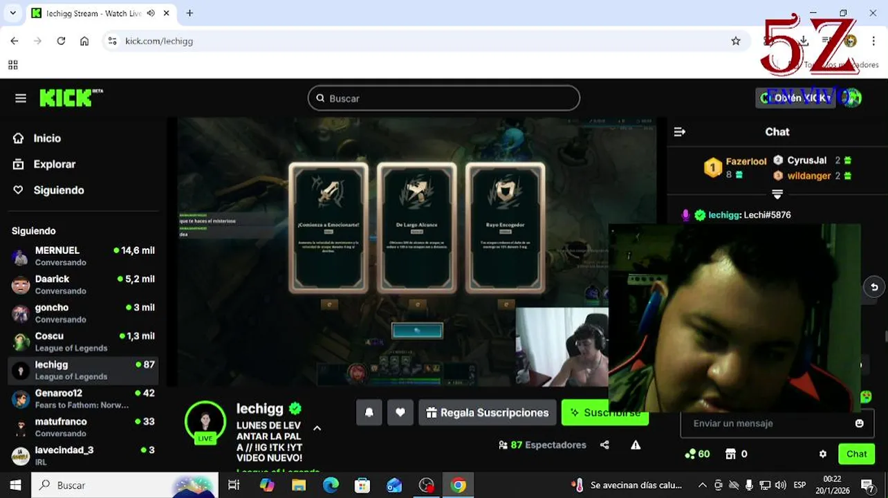This screenshot has height=498, width=888.
Task: Open Genaroo12 channel in following list
Action: pyautogui.click(x=83, y=398)
